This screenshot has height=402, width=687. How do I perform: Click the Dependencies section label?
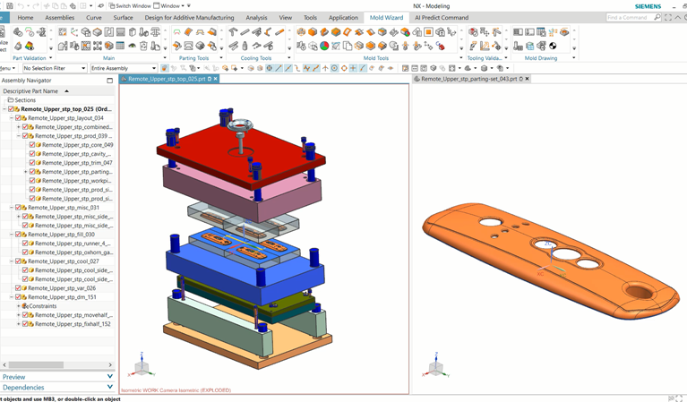[x=23, y=388]
